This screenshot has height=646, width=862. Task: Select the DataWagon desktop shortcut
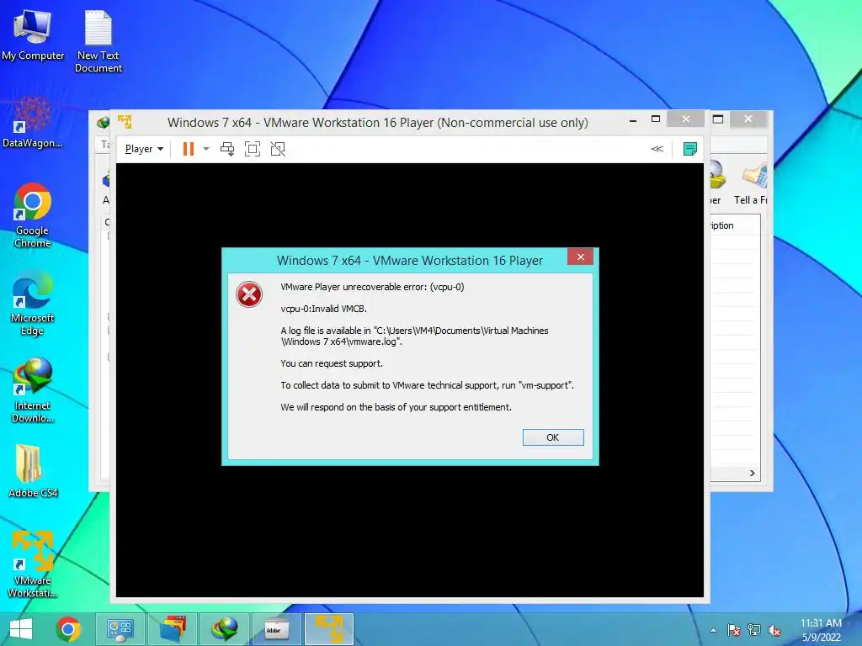(33, 122)
